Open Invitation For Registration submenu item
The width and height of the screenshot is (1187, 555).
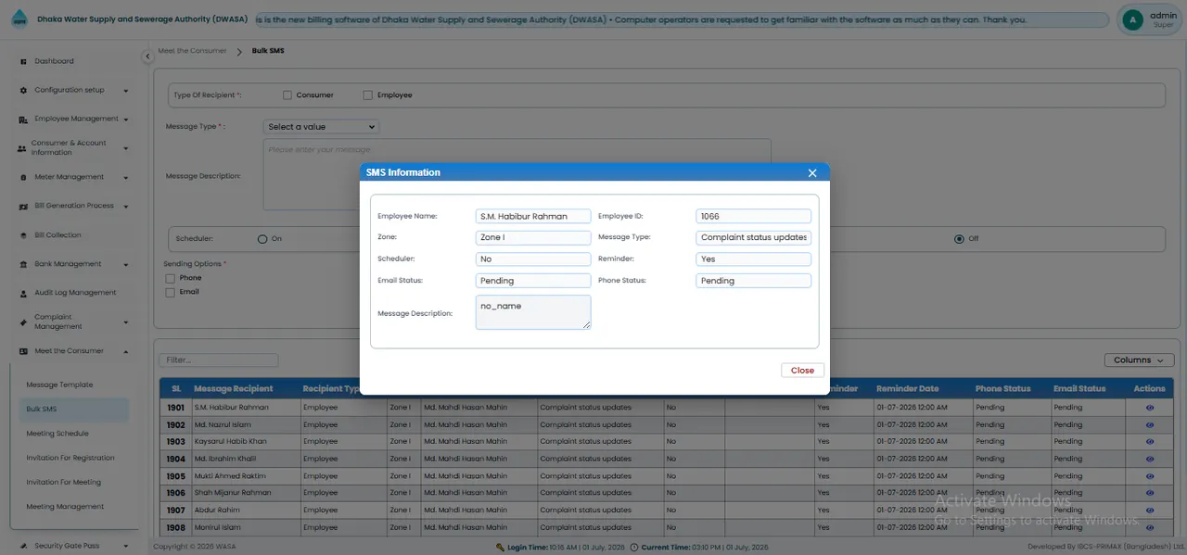click(x=70, y=458)
